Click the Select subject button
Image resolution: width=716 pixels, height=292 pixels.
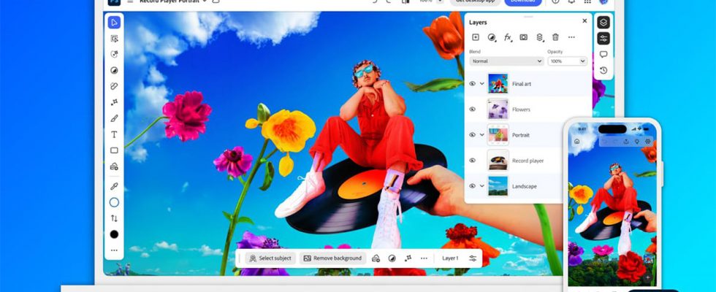tap(270, 258)
